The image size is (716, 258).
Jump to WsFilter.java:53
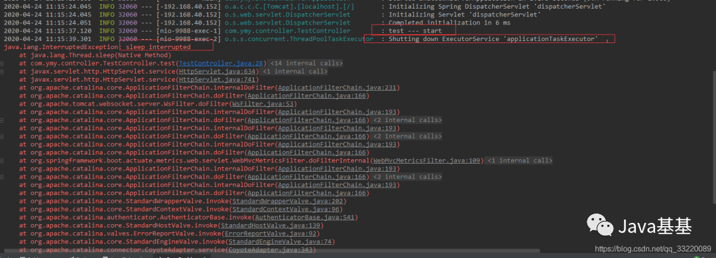point(263,104)
